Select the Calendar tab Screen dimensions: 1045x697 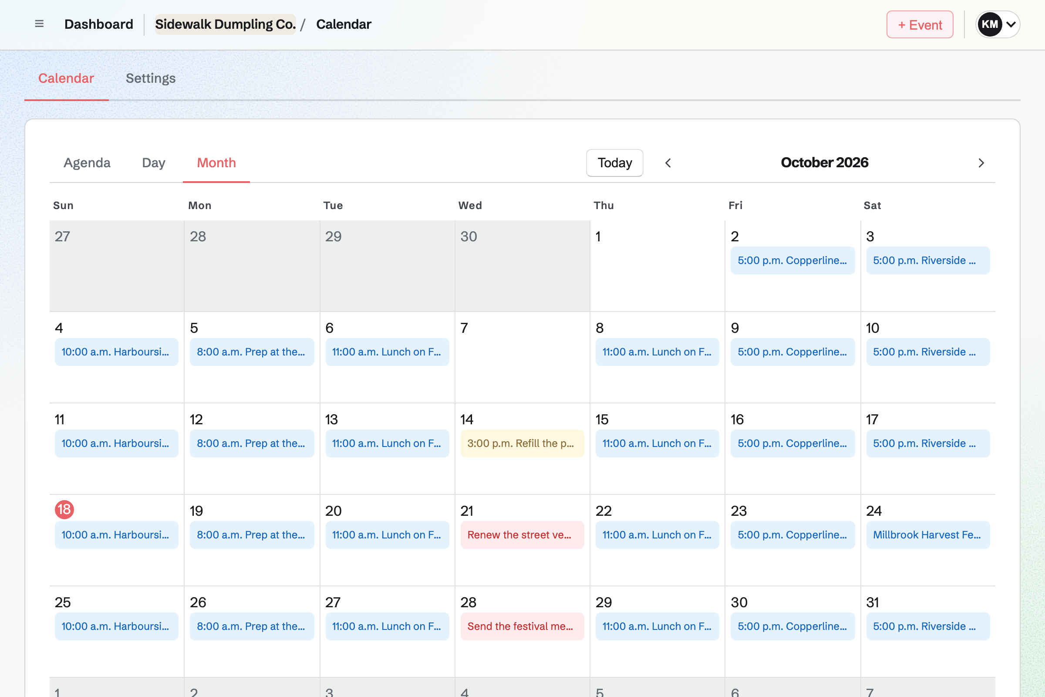pos(66,78)
